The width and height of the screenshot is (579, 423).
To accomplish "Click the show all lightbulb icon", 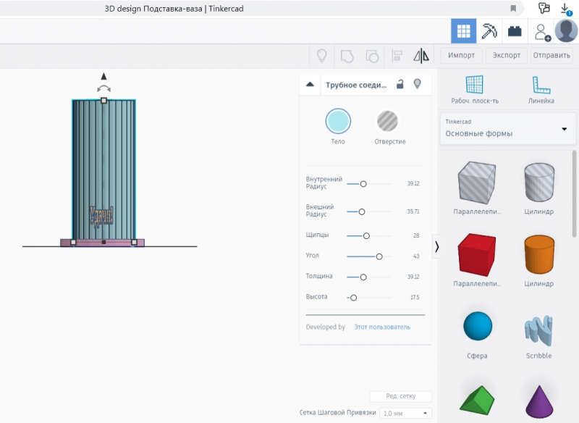I will [322, 56].
